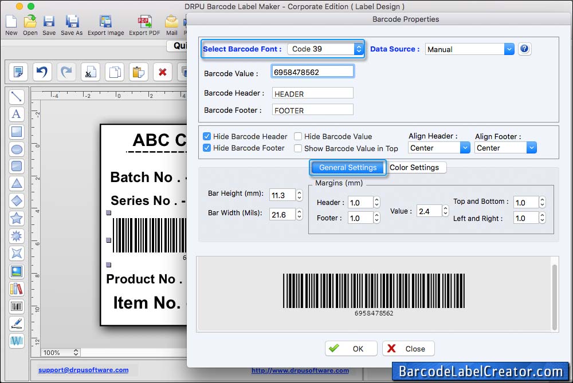Click the Copy icon

[115, 72]
